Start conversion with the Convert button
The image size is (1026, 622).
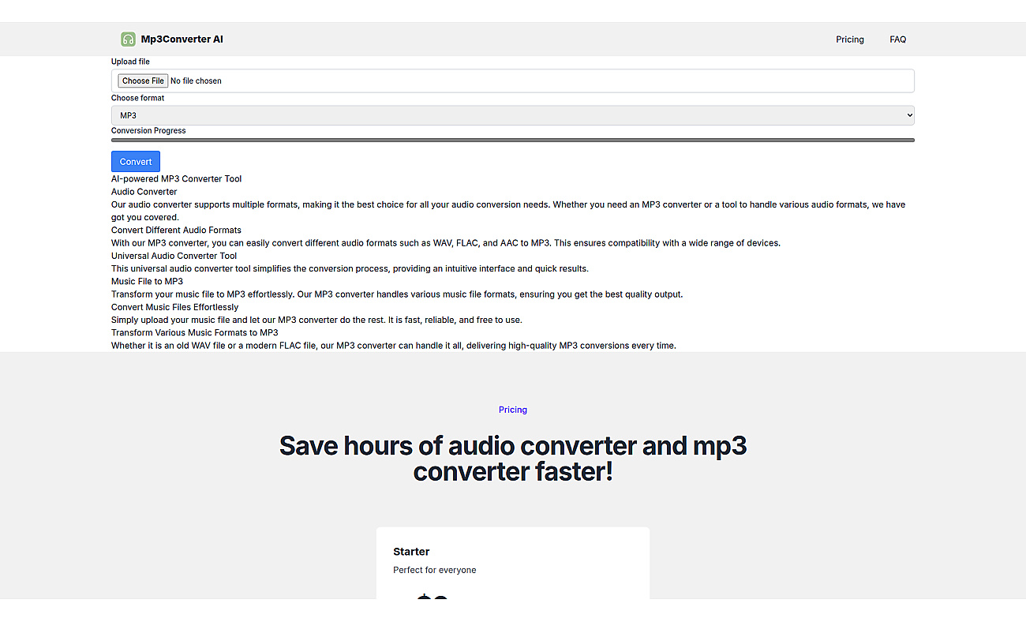click(x=136, y=161)
